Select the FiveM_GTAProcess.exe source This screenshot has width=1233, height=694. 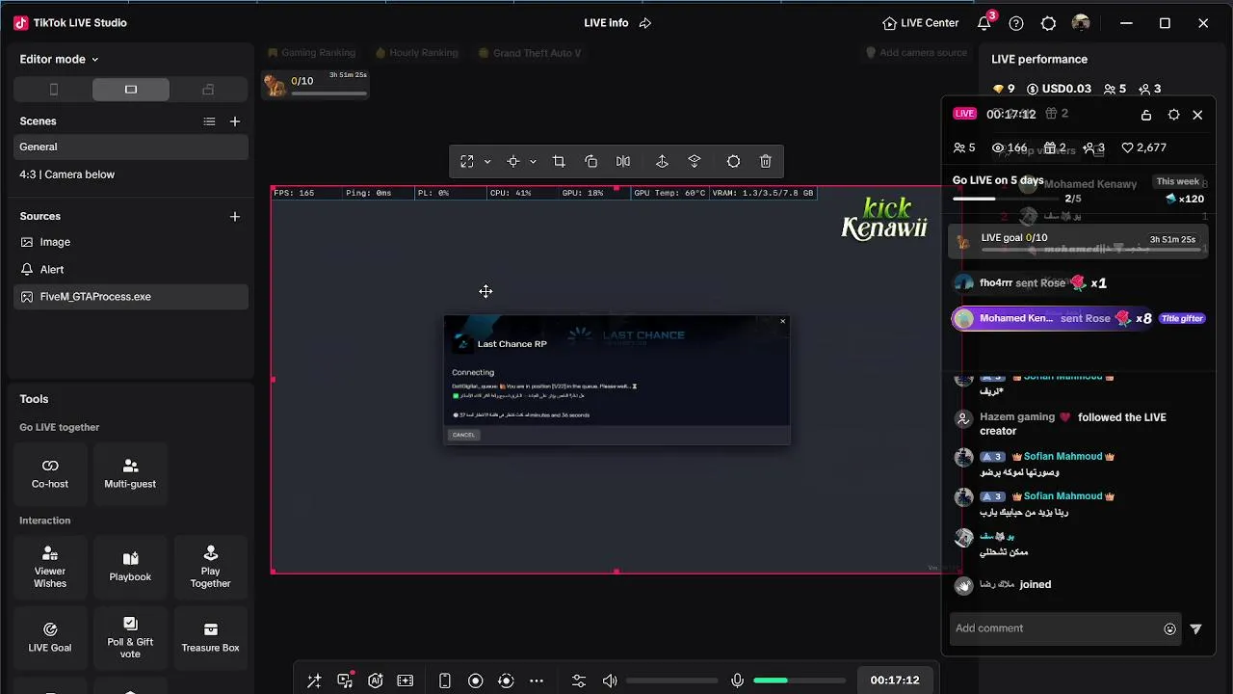click(131, 297)
